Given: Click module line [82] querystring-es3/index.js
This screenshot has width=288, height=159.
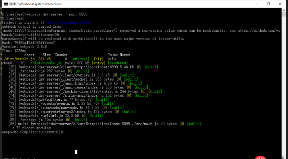Looking at the screenshot, I should (72, 112).
